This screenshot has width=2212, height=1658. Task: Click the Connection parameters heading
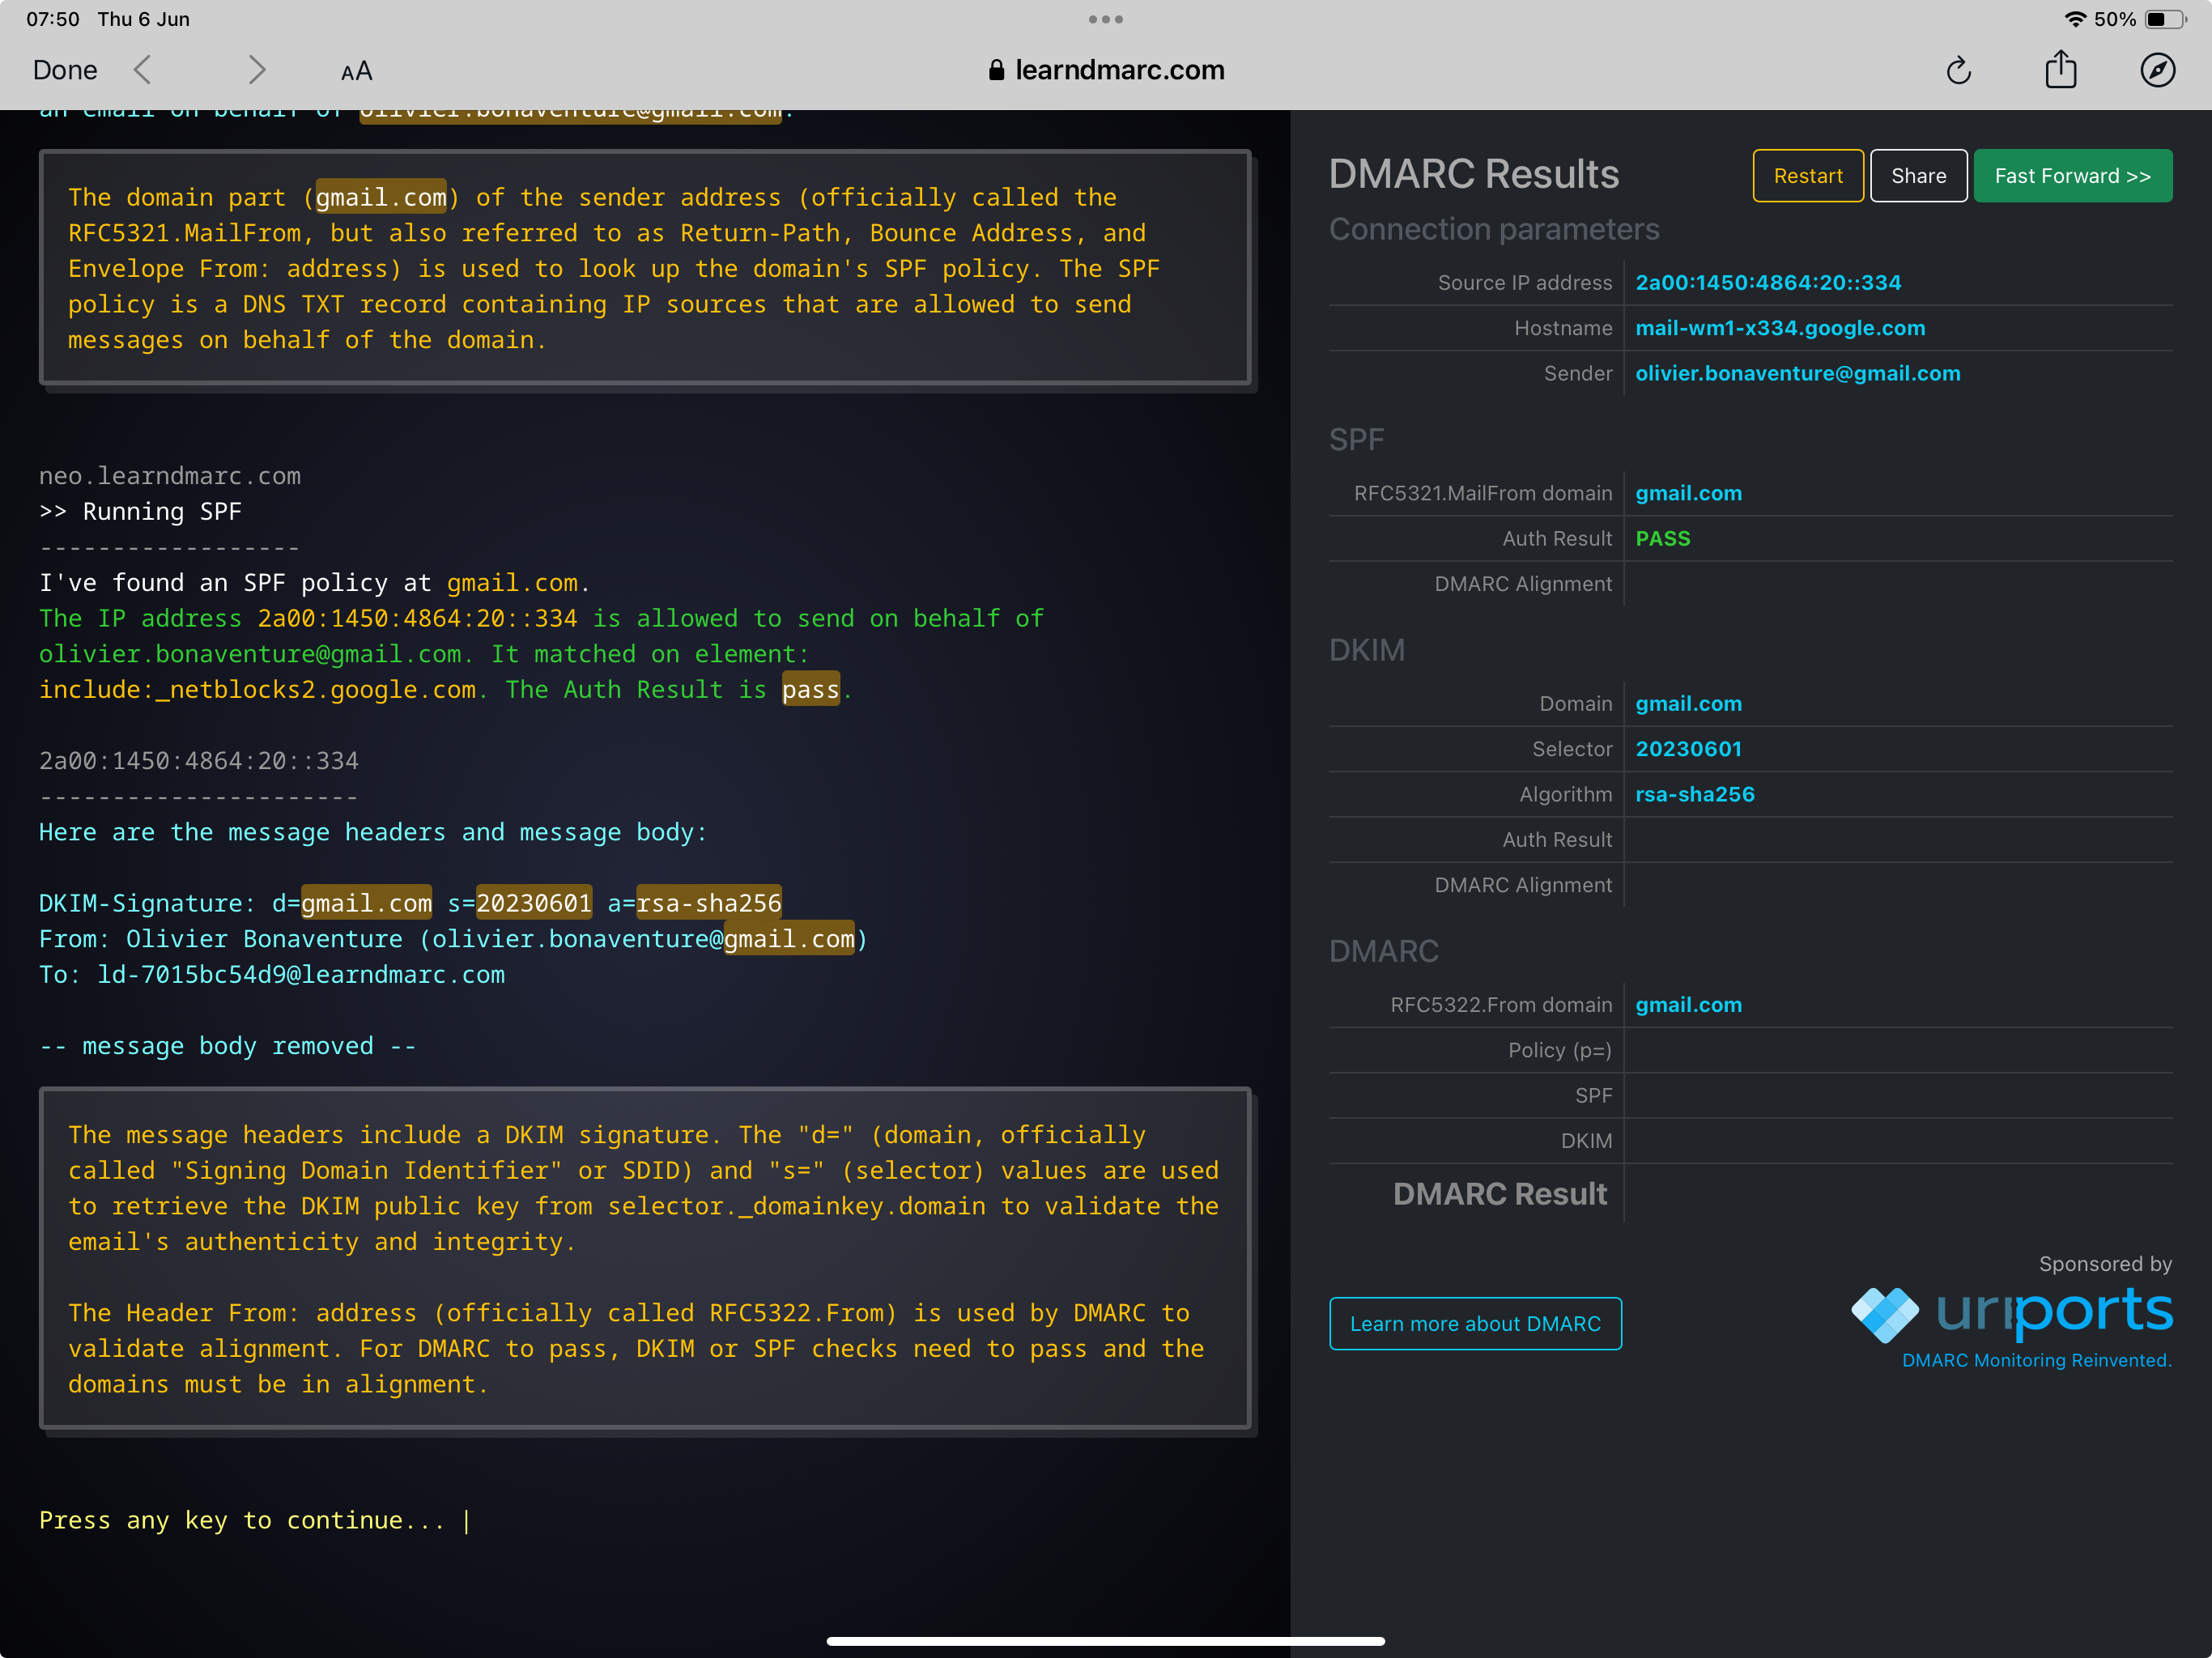pyautogui.click(x=1494, y=229)
